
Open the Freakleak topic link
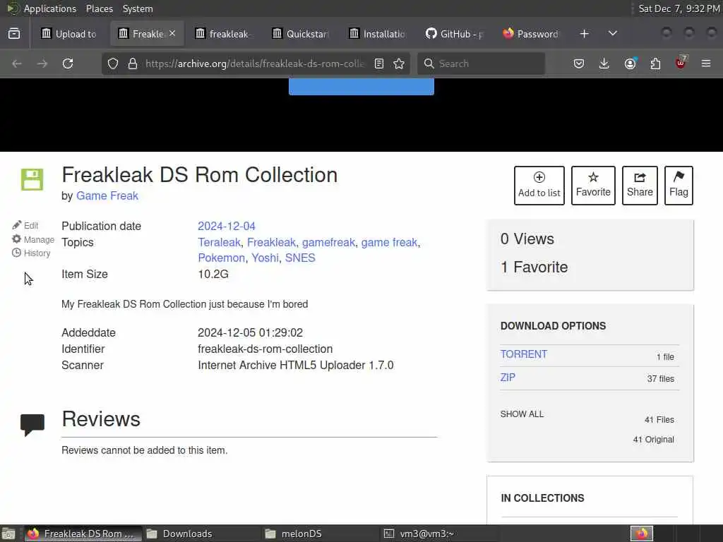point(271,243)
